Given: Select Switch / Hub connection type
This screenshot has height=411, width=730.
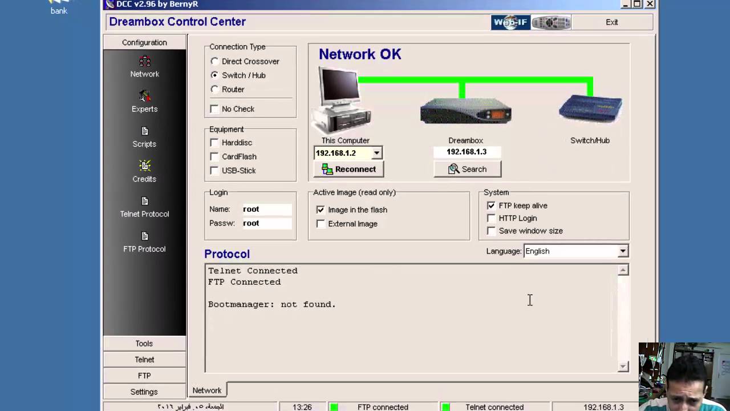Looking at the screenshot, I should tap(214, 75).
